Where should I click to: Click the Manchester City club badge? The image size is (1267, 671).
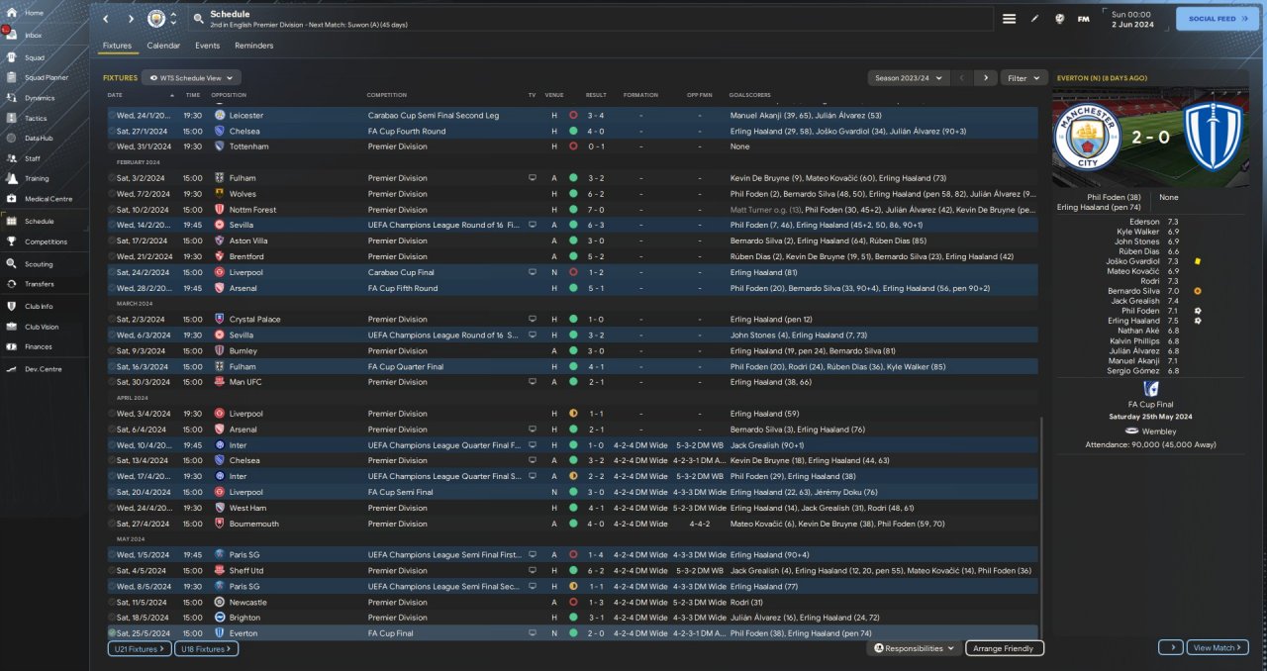(x=156, y=19)
